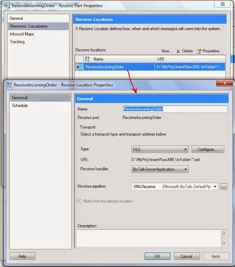Click the Delete red X icon
This screenshot has height=267, width=235.
point(178,51)
